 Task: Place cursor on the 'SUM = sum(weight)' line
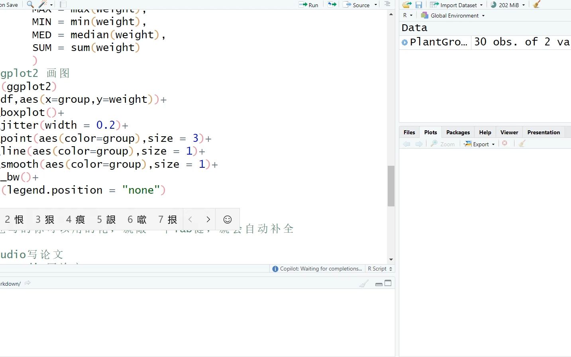click(x=86, y=47)
